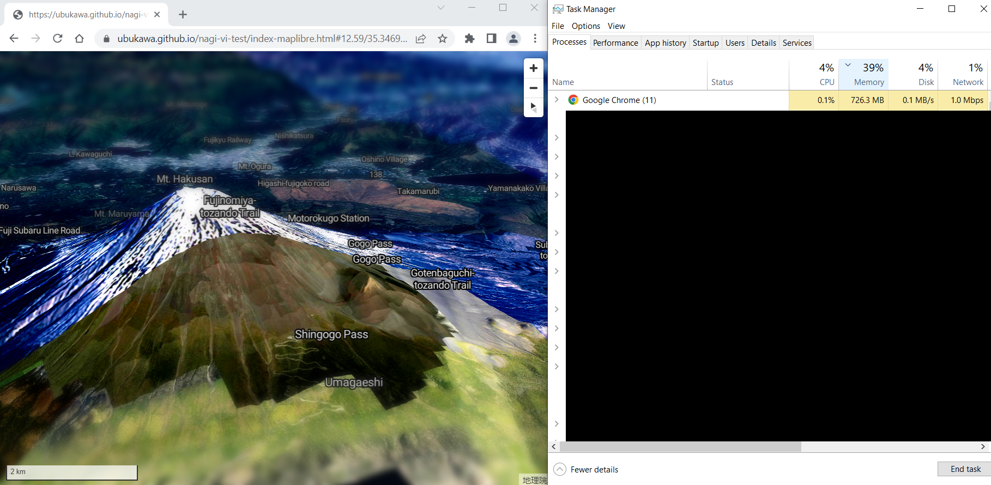Open Chrome profile avatar
Screen dimensions: 991x485
513,38
